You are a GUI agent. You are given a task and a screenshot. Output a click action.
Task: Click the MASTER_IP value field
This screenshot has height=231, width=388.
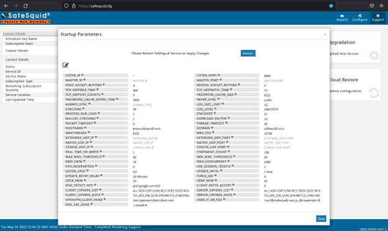click(161, 81)
